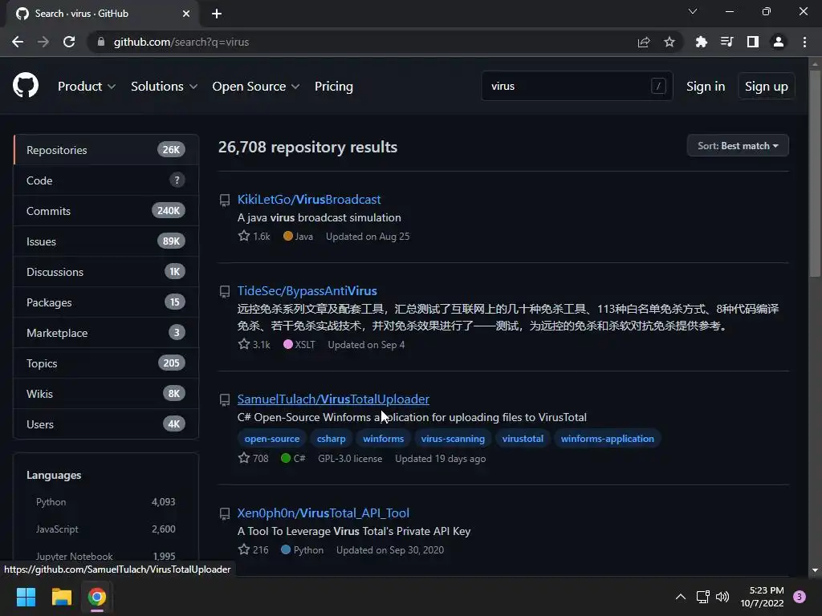
Task: Click the slash shortcut icon in search box
Action: click(x=658, y=86)
